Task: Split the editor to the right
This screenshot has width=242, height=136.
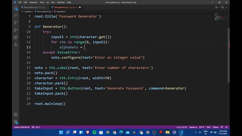Action: 222,7
